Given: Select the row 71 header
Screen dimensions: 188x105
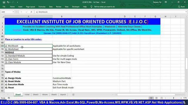Looking at the screenshot, I should click(2, 52).
